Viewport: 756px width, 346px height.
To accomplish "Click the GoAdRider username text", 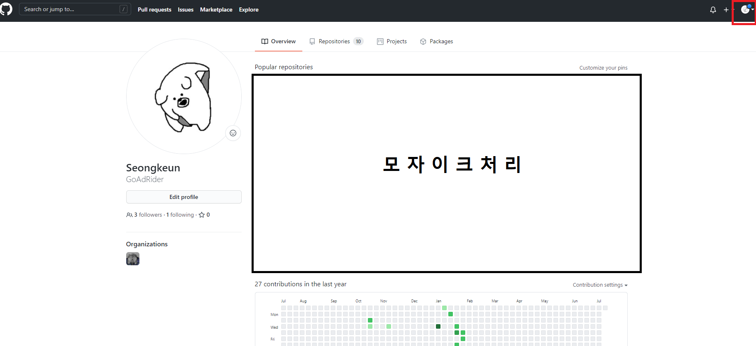I will click(x=145, y=179).
